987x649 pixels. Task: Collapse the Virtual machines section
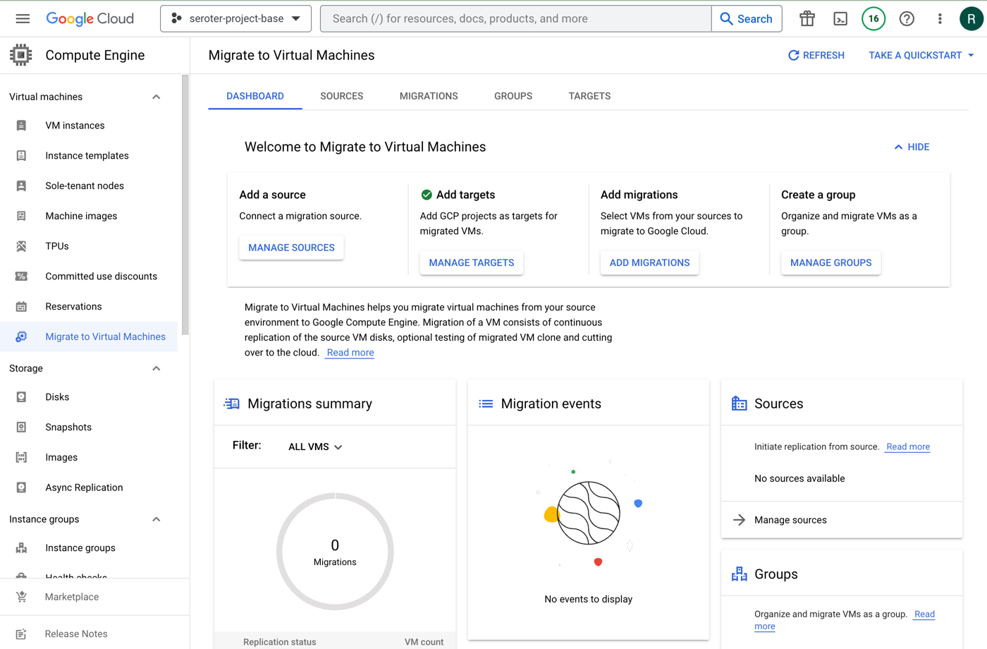pos(157,97)
